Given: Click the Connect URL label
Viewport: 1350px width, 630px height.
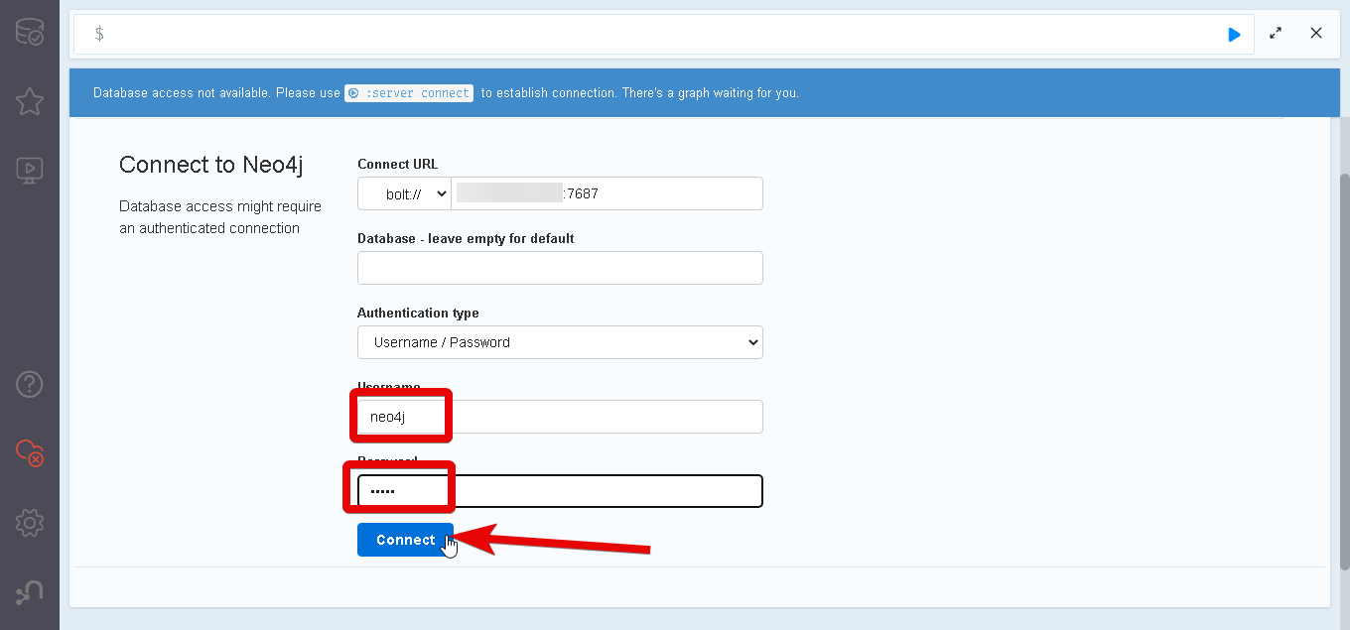Looking at the screenshot, I should [x=397, y=164].
